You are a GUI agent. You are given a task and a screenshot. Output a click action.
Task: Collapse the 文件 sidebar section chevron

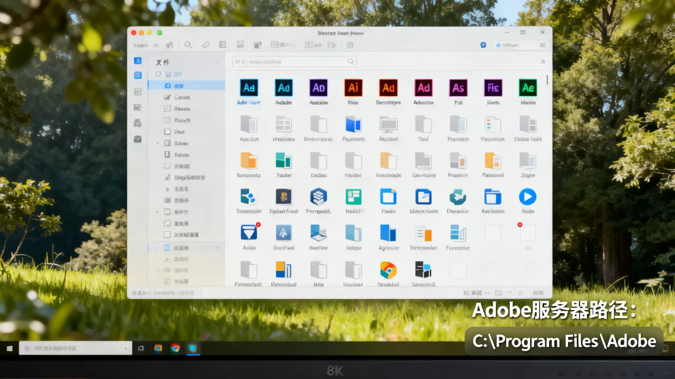217,63
